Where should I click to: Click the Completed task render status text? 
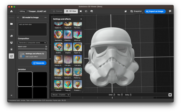[x=37, y=100]
